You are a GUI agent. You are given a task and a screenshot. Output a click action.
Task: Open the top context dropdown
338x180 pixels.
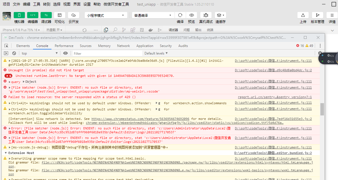click(x=39, y=53)
